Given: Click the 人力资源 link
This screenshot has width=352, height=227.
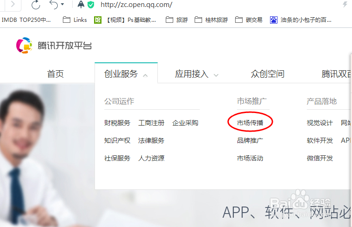Looking at the screenshot, I should point(151,158).
